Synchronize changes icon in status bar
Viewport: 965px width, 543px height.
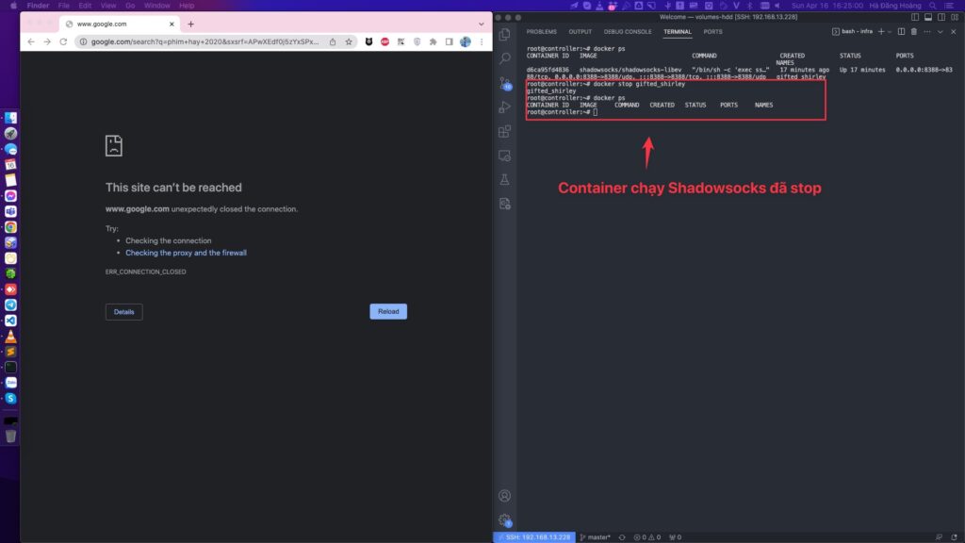(x=622, y=537)
